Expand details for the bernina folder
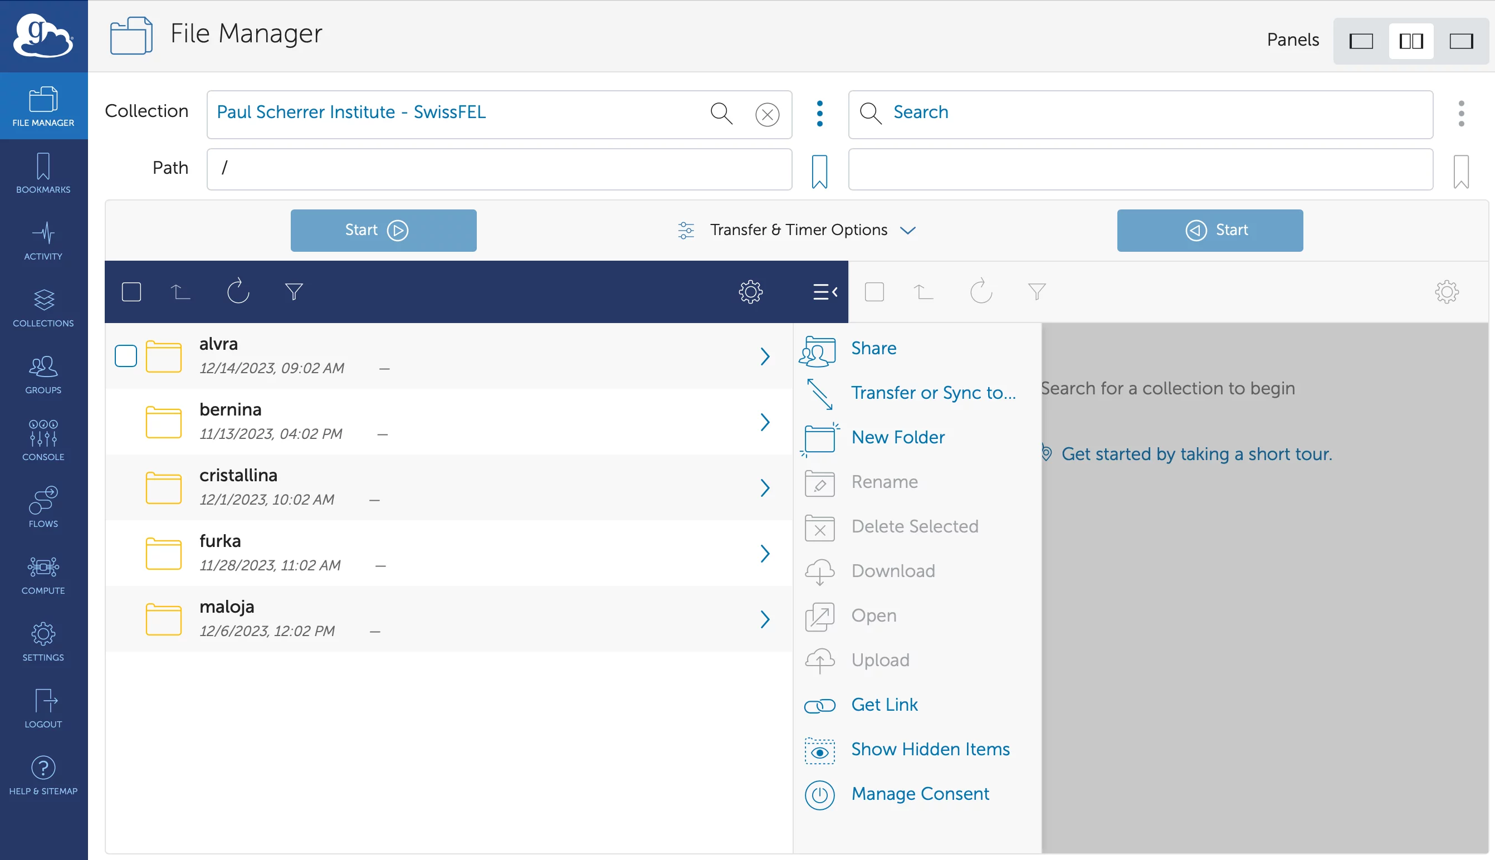This screenshot has height=860, width=1495. pos(766,422)
